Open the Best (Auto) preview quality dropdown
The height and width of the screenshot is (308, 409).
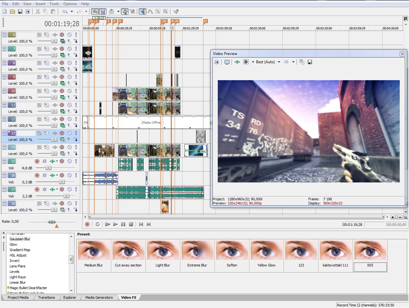pos(279,62)
